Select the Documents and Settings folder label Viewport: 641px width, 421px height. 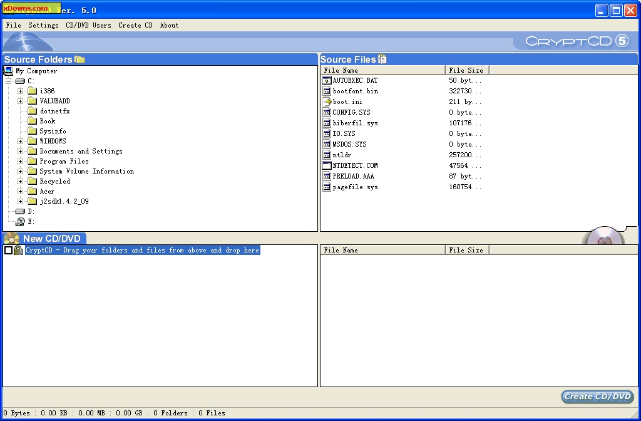(x=81, y=152)
